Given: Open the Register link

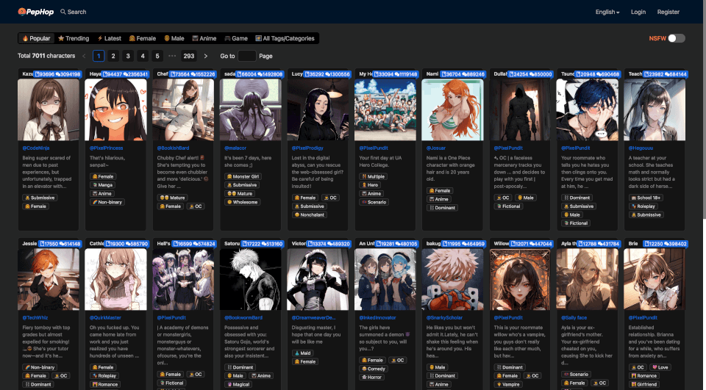Looking at the screenshot, I should pos(668,12).
